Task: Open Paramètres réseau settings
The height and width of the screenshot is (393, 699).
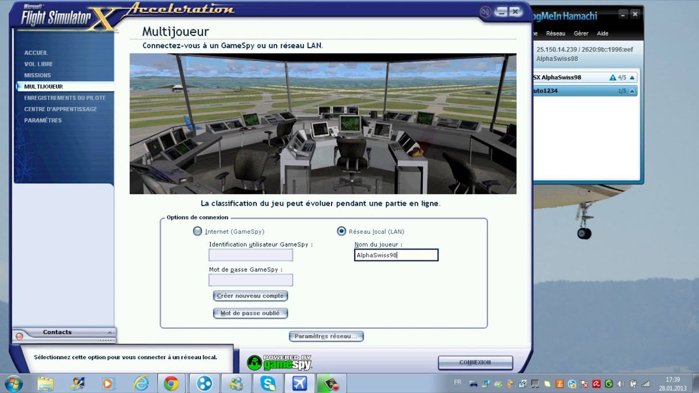Action: [326, 336]
